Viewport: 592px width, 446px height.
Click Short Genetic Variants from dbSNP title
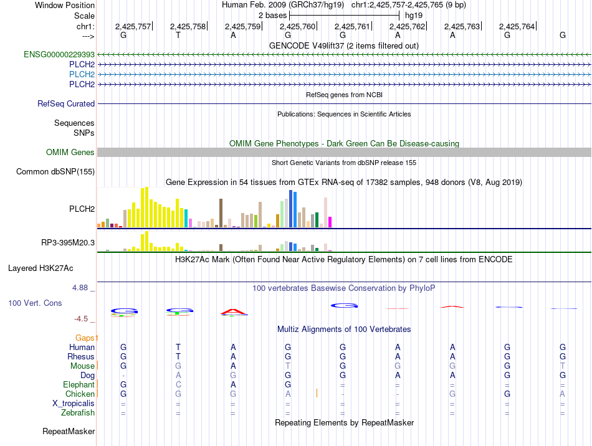click(x=344, y=163)
